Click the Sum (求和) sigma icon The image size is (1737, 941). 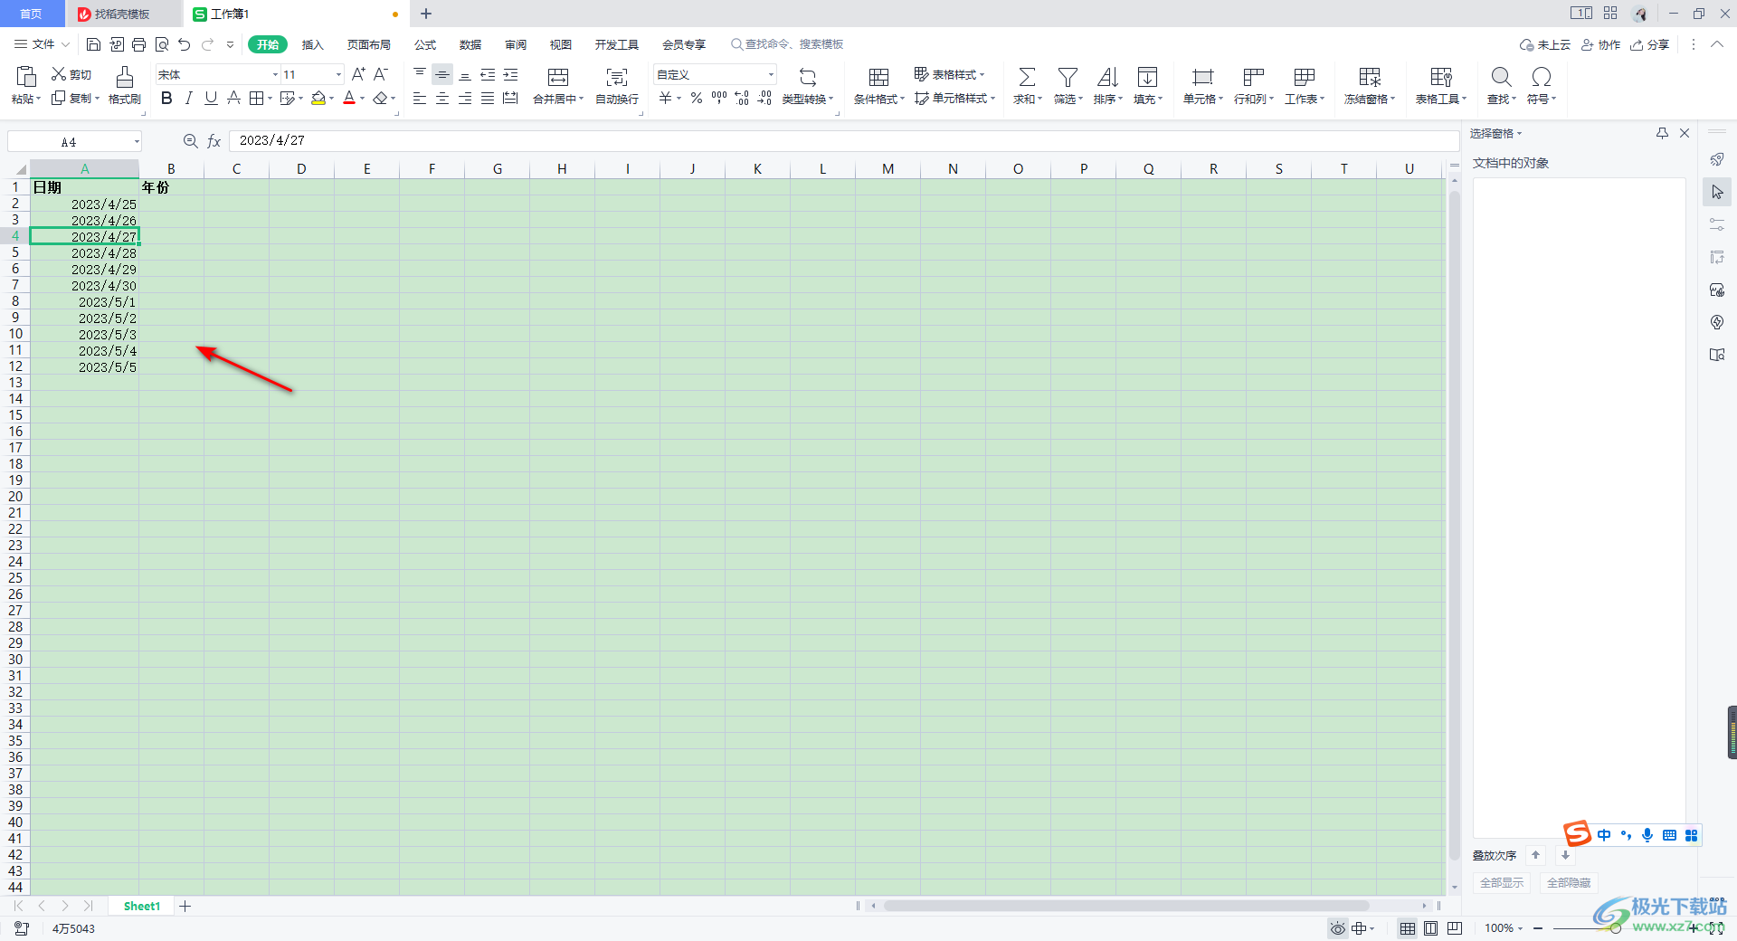click(1027, 77)
